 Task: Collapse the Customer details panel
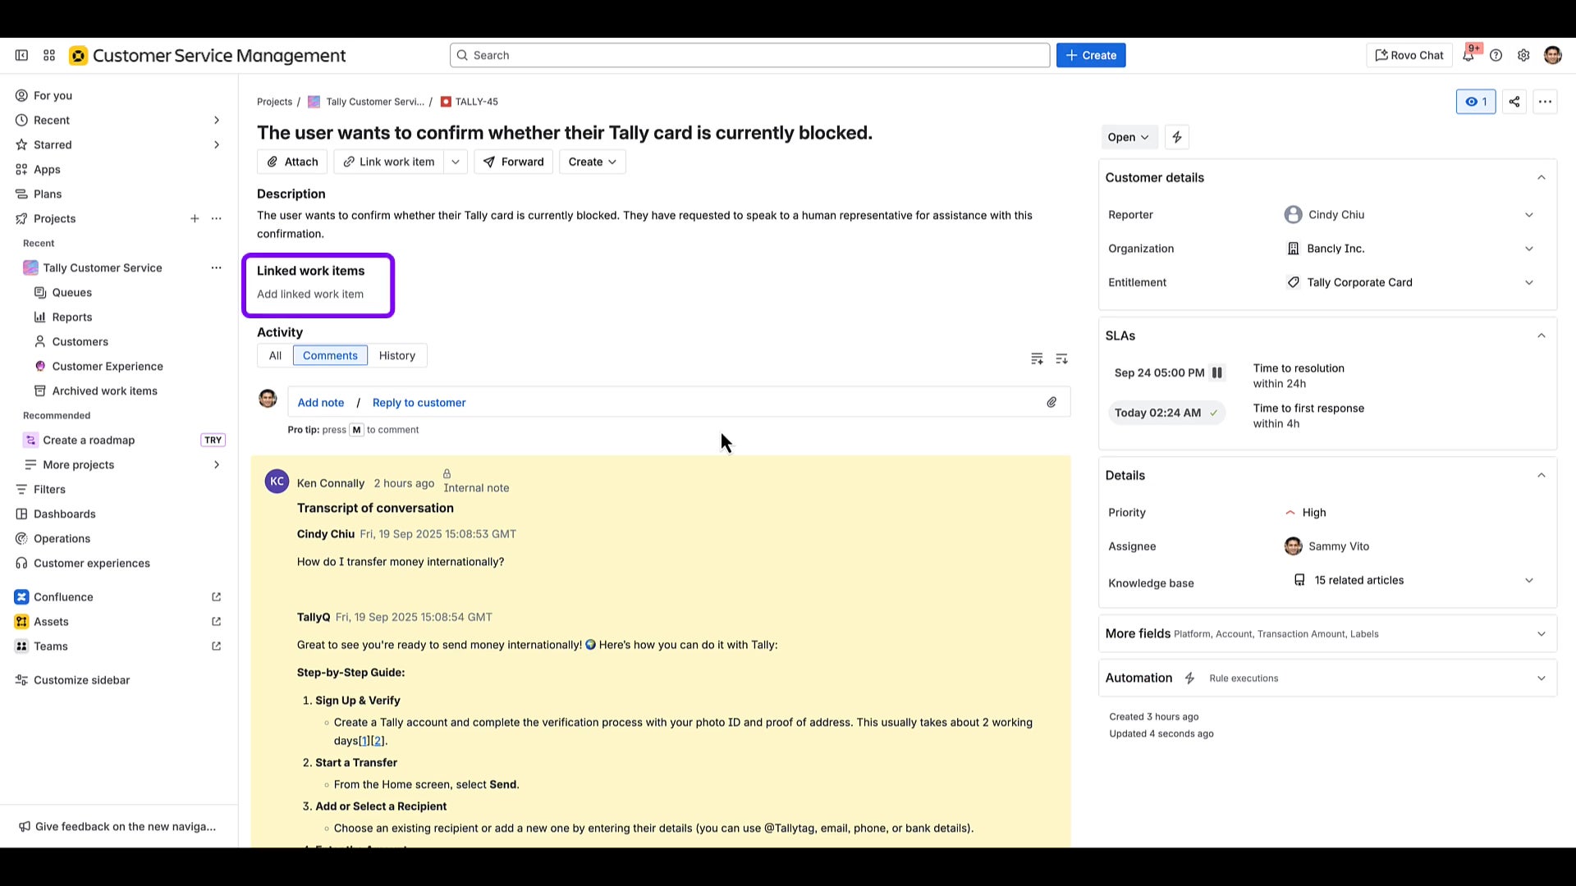click(x=1541, y=177)
